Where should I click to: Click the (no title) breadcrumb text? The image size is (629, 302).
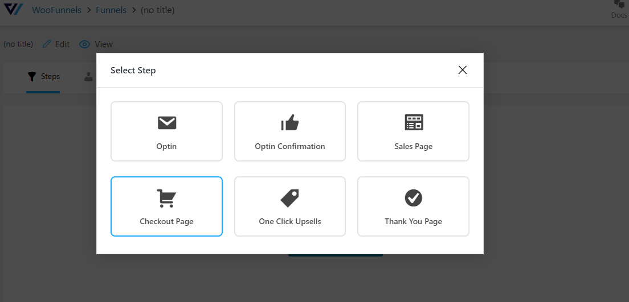point(158,10)
